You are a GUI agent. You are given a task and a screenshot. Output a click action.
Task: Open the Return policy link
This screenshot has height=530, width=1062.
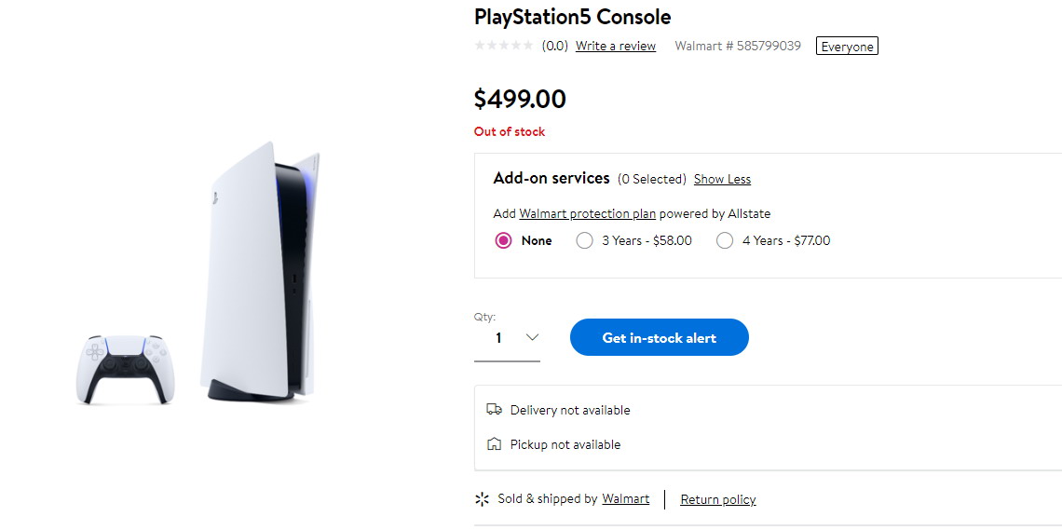tap(717, 499)
